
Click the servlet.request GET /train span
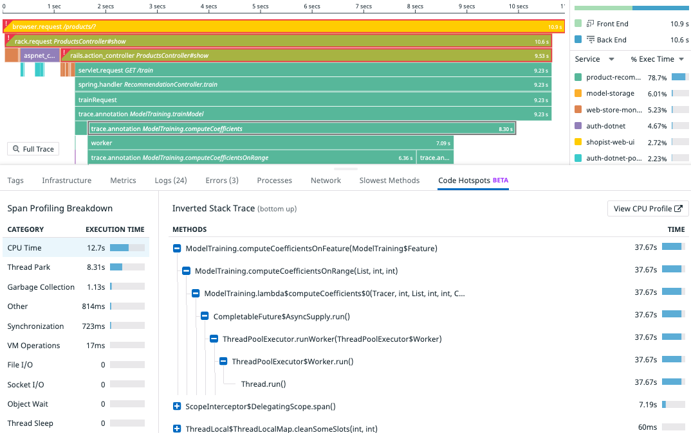pos(313,70)
